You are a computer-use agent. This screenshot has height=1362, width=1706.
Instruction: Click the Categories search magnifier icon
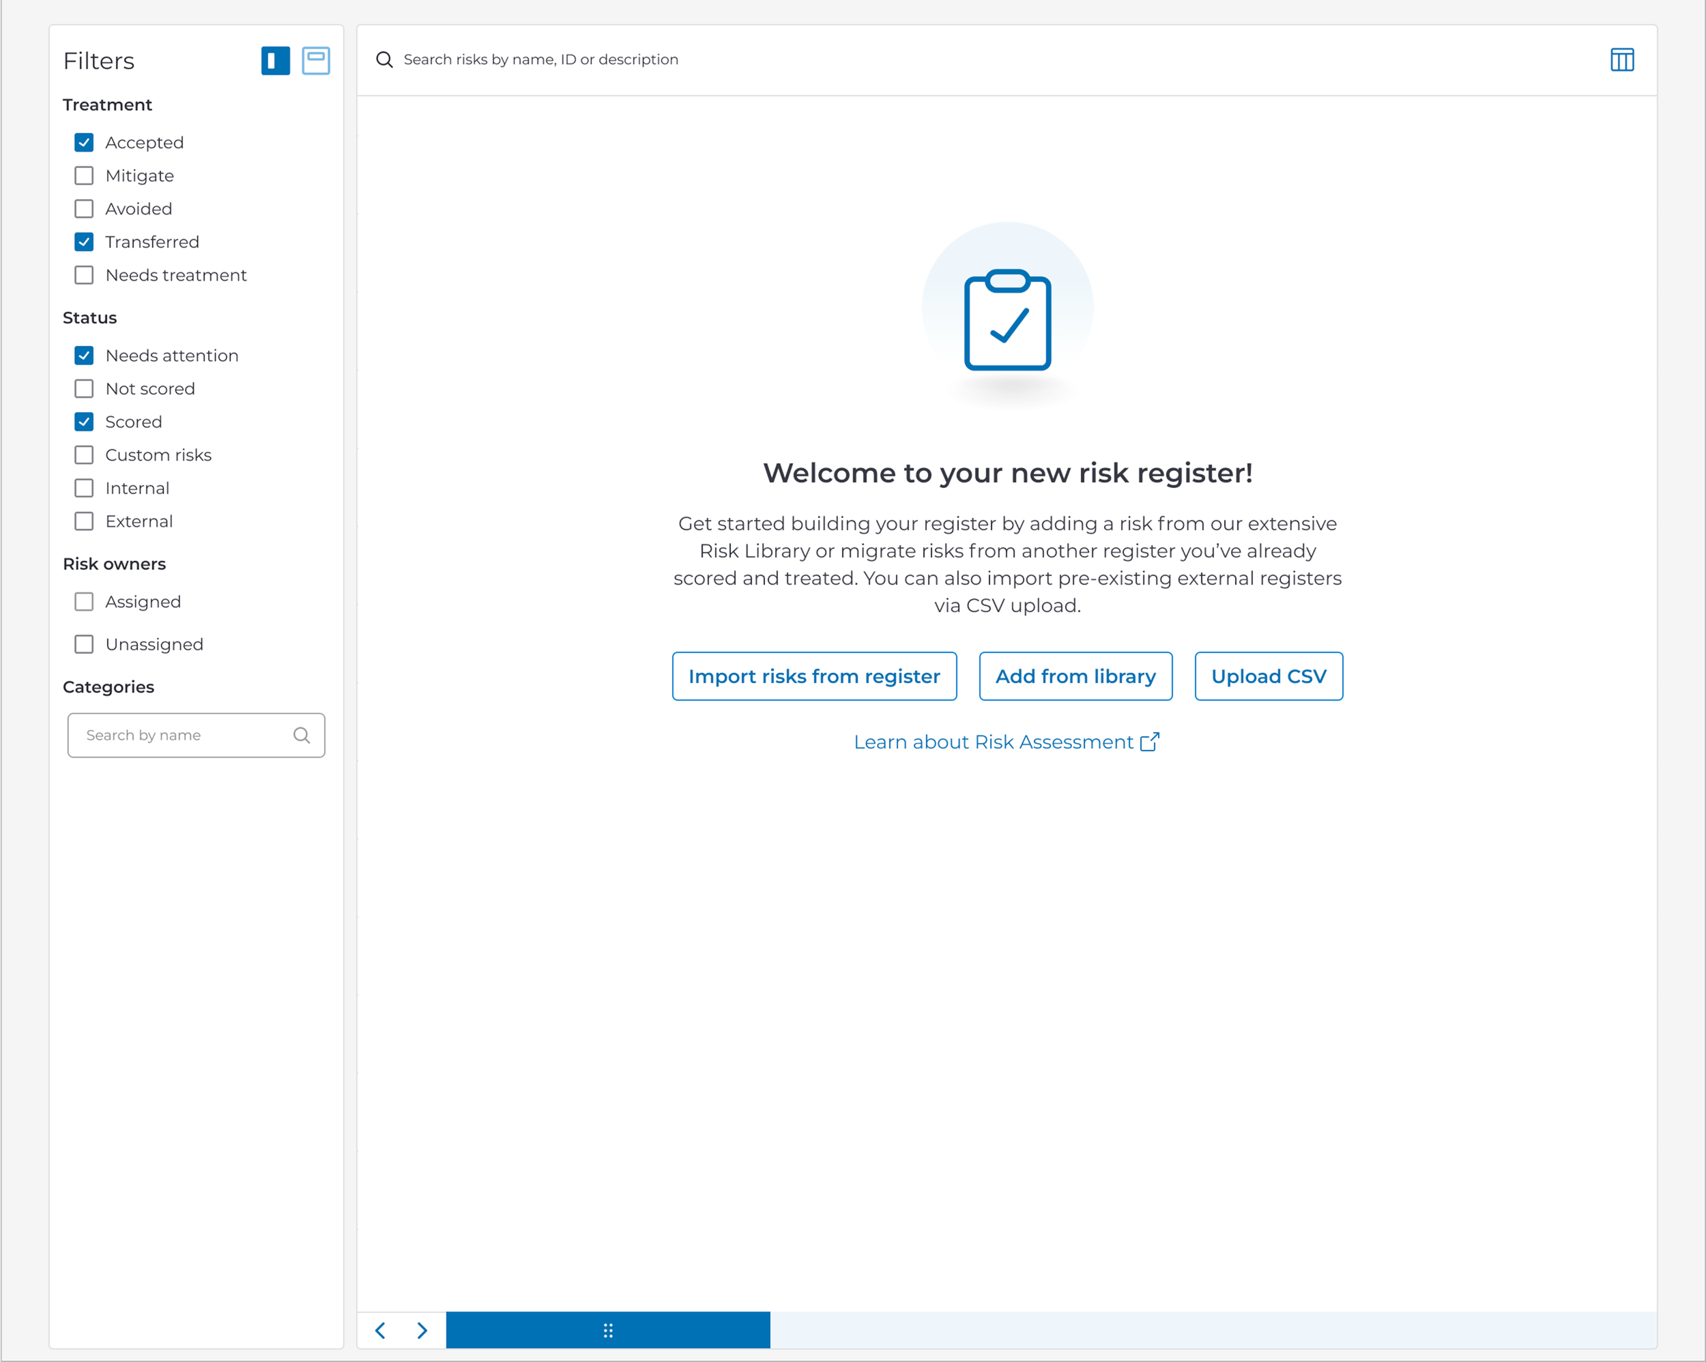[302, 735]
